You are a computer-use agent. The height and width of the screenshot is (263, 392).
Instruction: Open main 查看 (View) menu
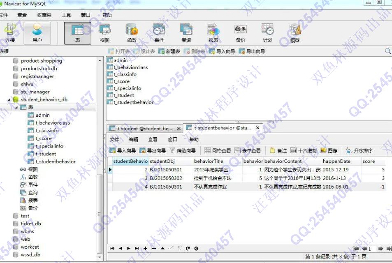[x=22, y=15]
